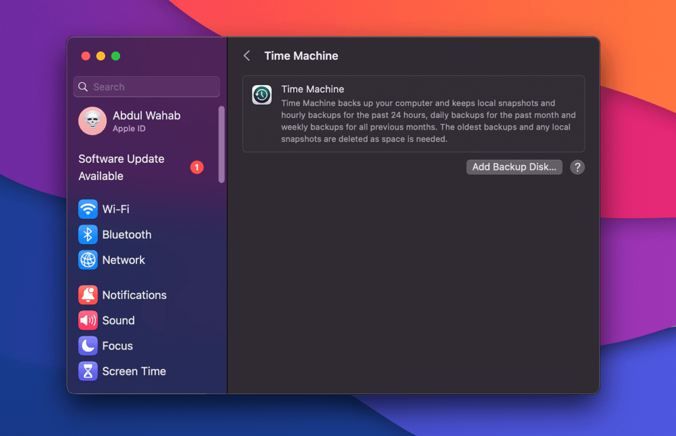
Task: Click the sidebar vertical scrollbar
Action: coord(222,145)
